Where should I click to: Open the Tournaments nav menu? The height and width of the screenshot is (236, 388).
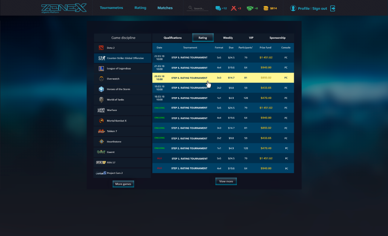click(112, 8)
